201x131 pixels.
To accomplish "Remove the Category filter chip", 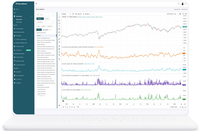I will (x=43, y=19).
